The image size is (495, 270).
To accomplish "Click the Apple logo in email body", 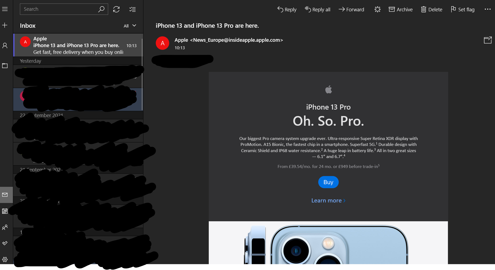I will pyautogui.click(x=328, y=89).
